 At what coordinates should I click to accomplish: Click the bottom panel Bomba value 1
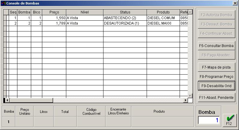click(x=9, y=122)
